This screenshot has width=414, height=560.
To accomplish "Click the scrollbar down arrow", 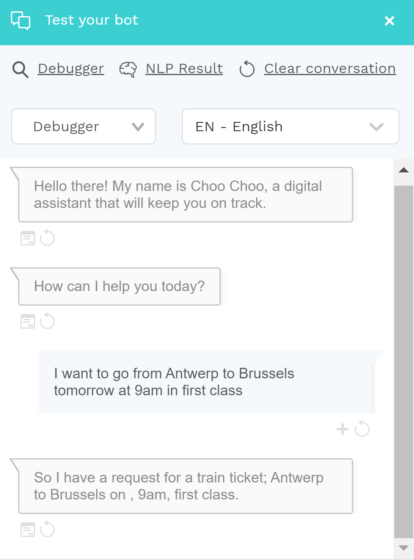I will (x=404, y=548).
